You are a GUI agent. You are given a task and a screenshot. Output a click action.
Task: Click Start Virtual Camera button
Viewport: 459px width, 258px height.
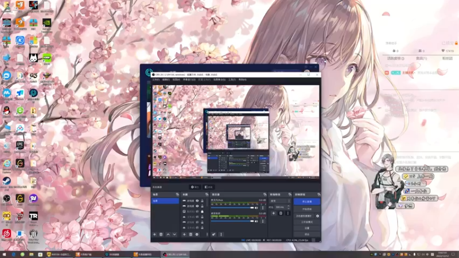coord(304,216)
